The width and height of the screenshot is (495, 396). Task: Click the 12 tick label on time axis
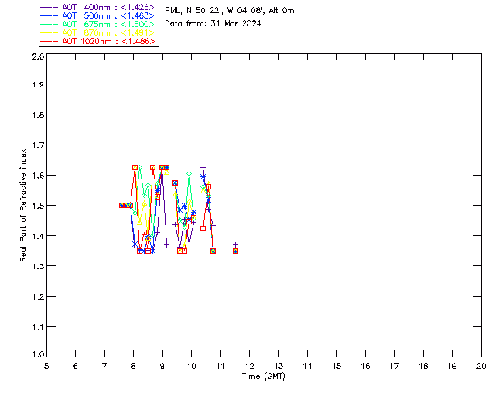tap(249, 365)
